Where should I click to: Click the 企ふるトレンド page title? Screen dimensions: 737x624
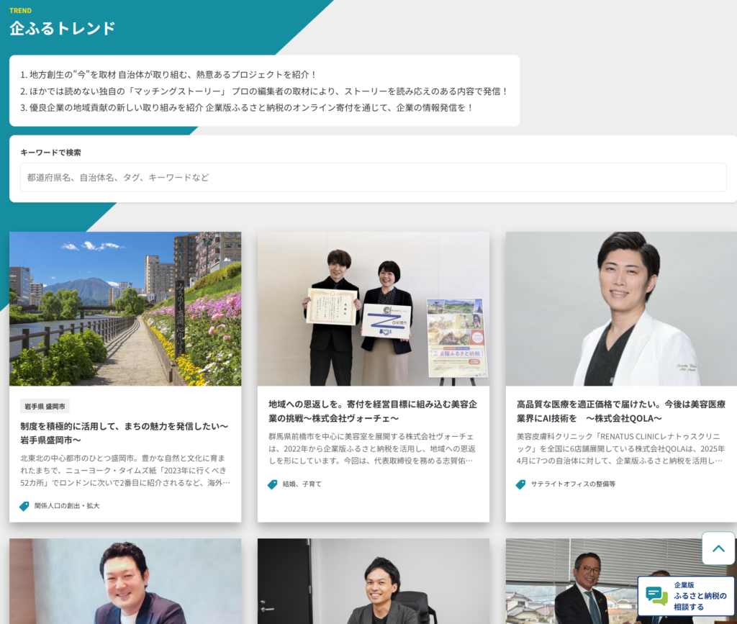pyautogui.click(x=61, y=27)
